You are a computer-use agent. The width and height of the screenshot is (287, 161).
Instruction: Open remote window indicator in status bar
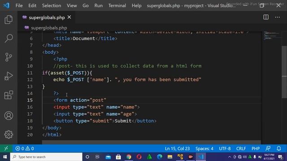point(6,148)
